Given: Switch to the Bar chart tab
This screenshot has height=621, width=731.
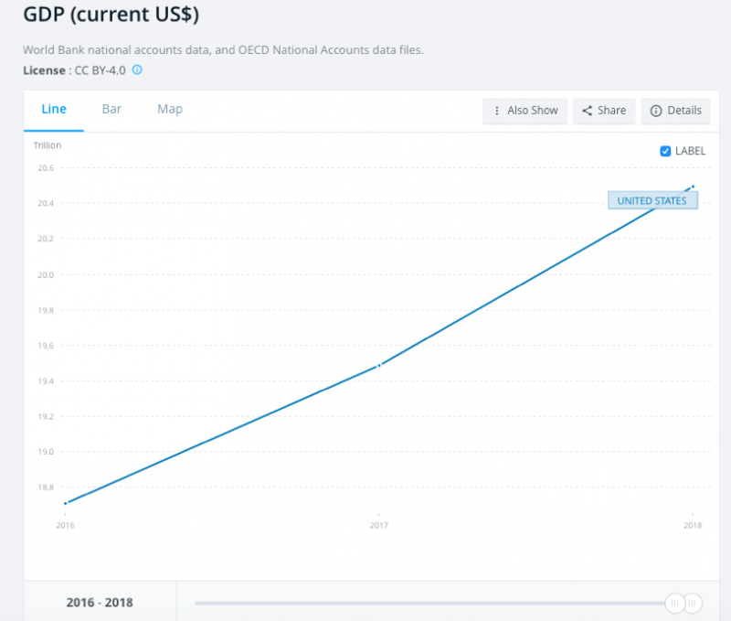Looking at the screenshot, I should coord(111,109).
